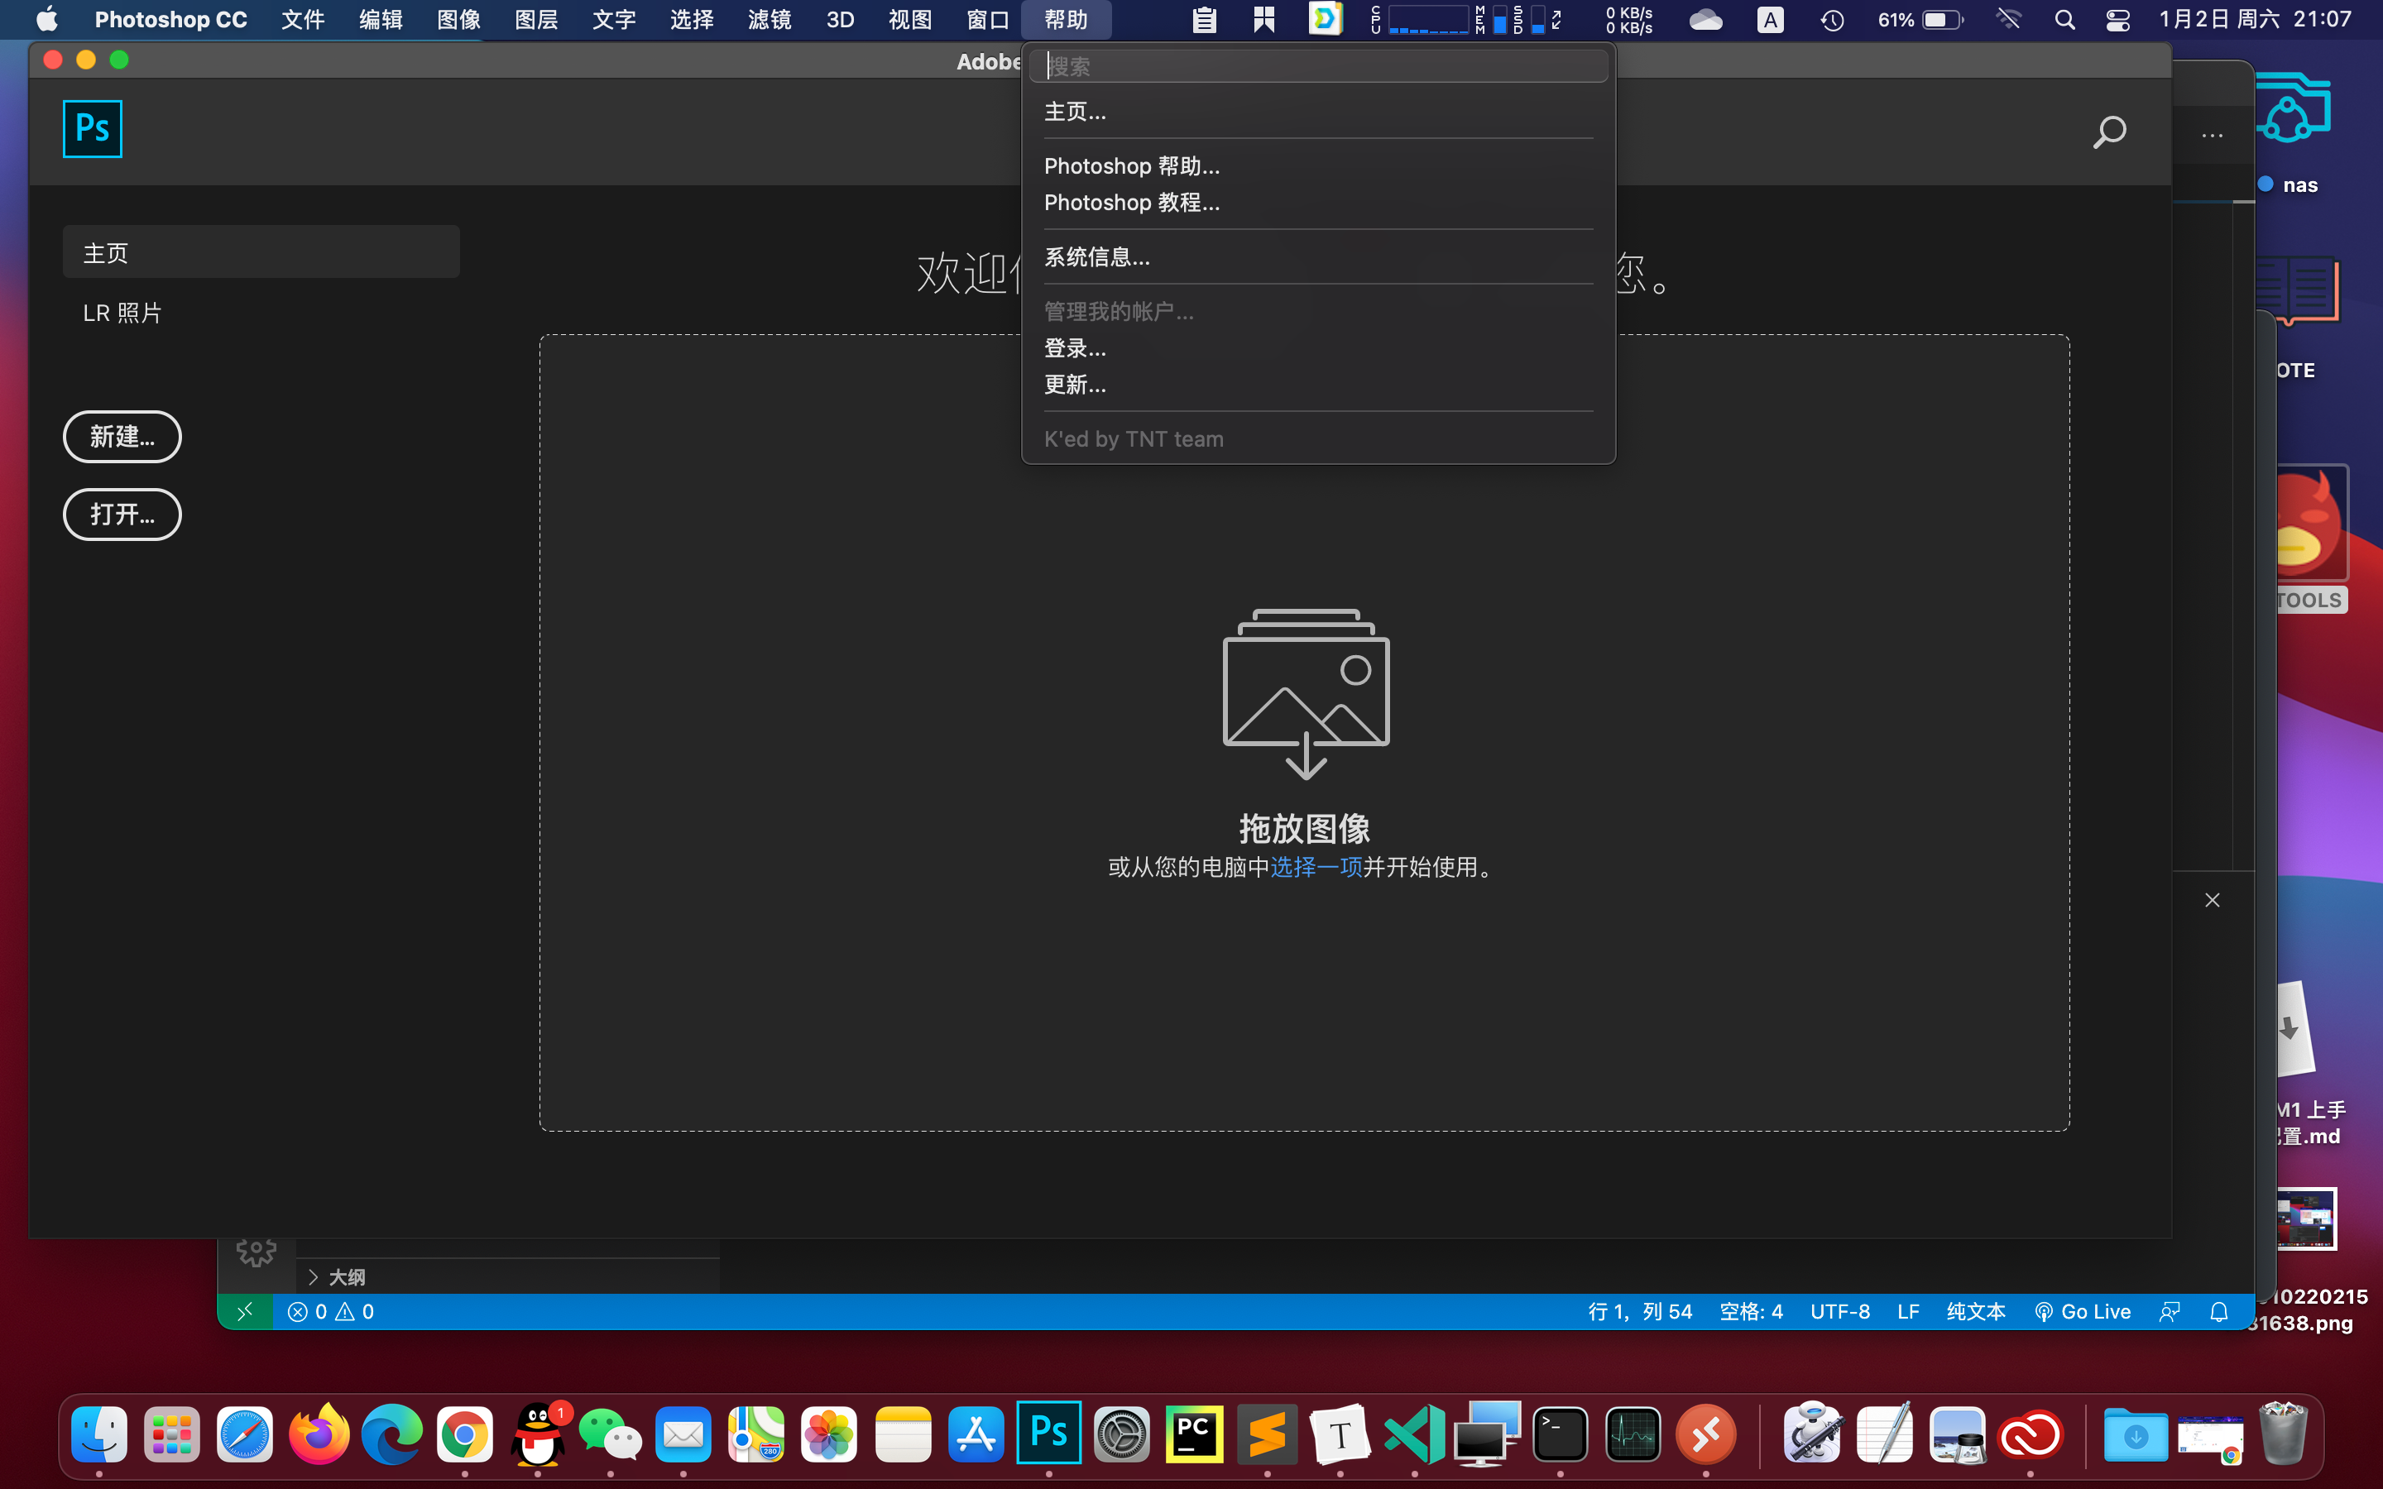This screenshot has width=2383, height=1489.
Task: Click the drop image placeholder icon
Action: [x=1306, y=693]
